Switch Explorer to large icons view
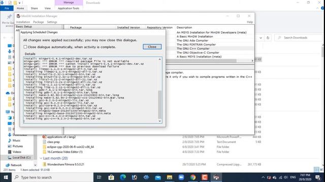 pyautogui.click(x=321, y=170)
